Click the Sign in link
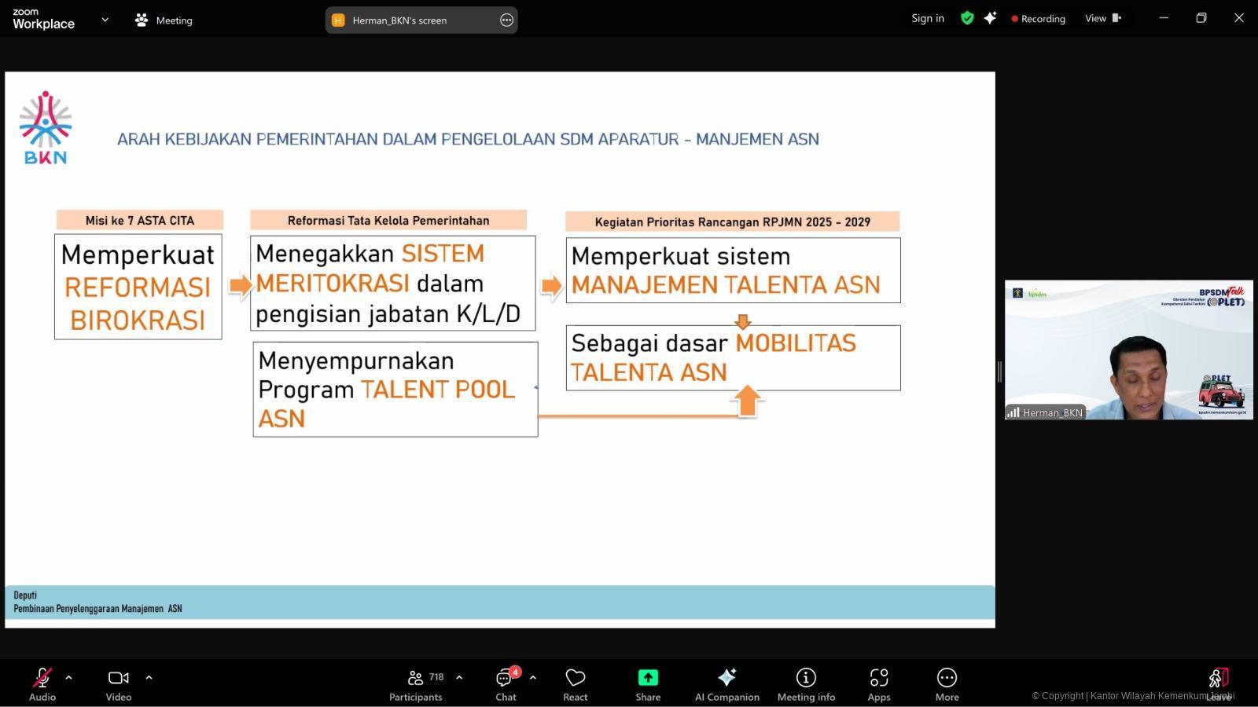This screenshot has width=1258, height=707. tap(928, 18)
